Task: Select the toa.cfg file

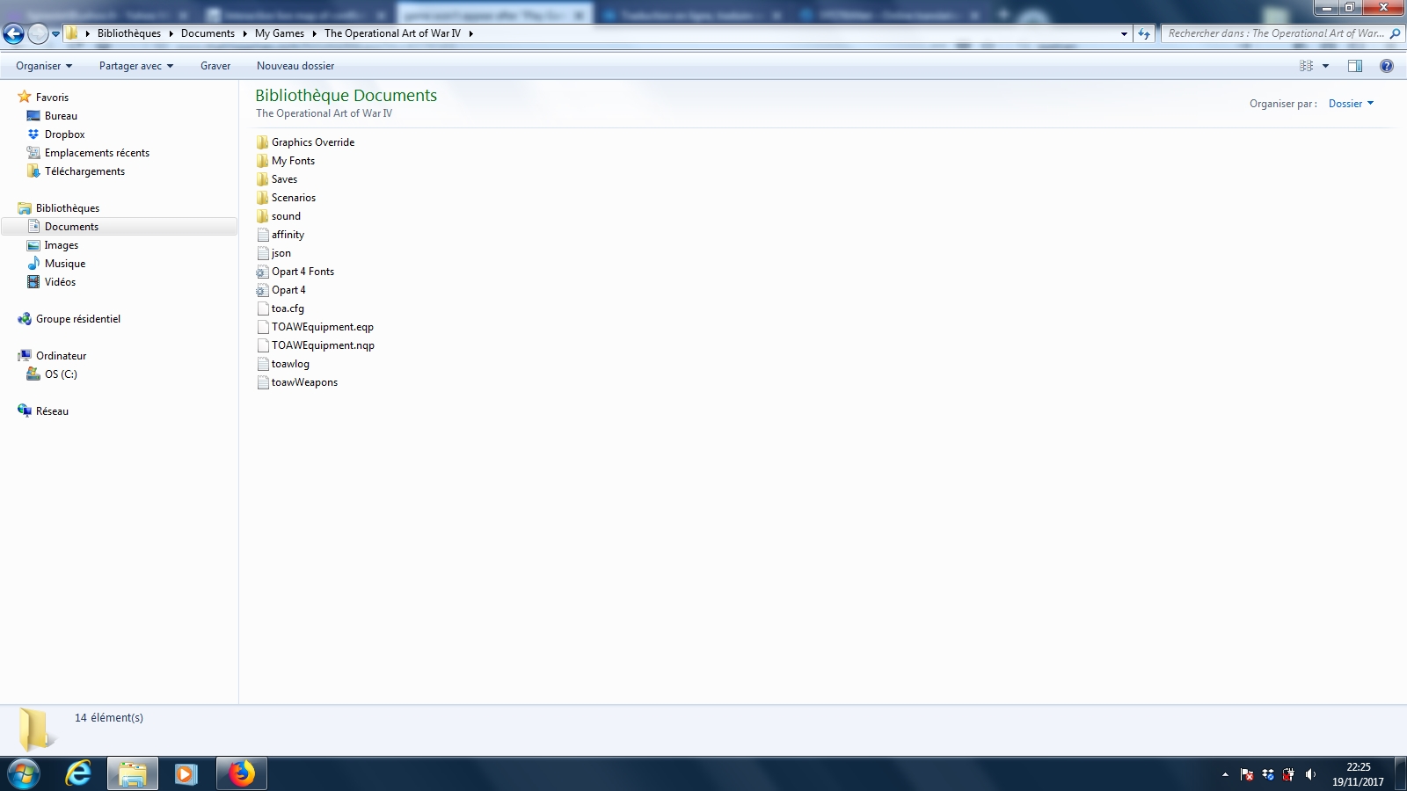Action: 288,308
